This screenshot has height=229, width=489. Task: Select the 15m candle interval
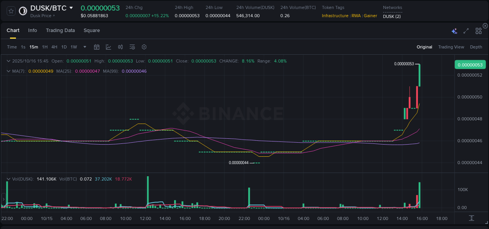coord(34,47)
